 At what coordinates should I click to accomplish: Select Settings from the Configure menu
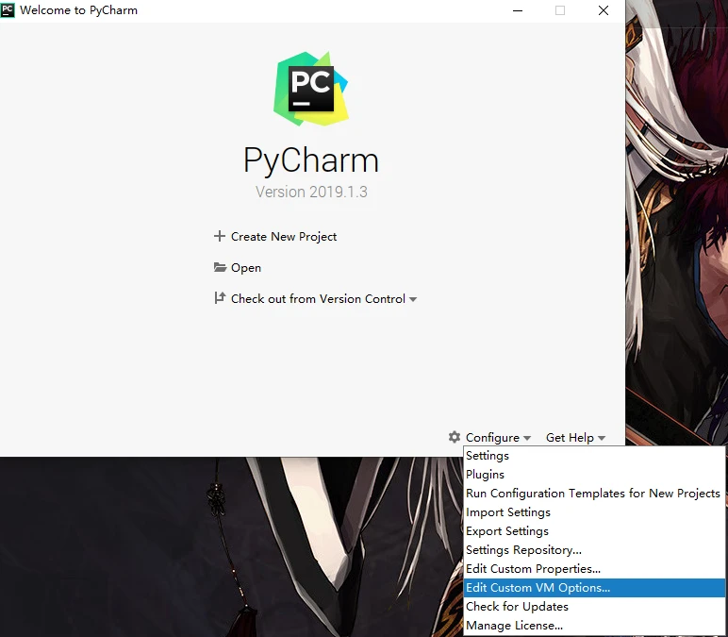click(488, 456)
